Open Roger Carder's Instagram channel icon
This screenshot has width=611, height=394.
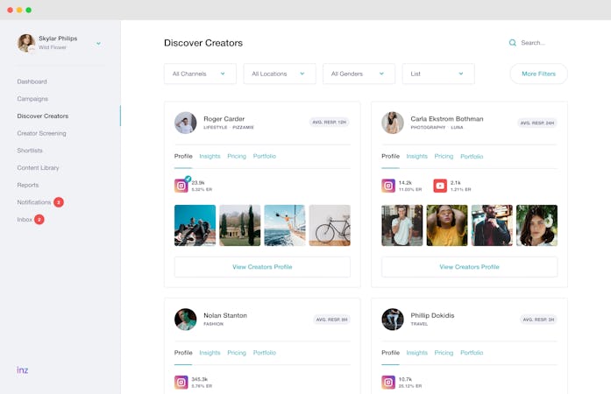[181, 186]
